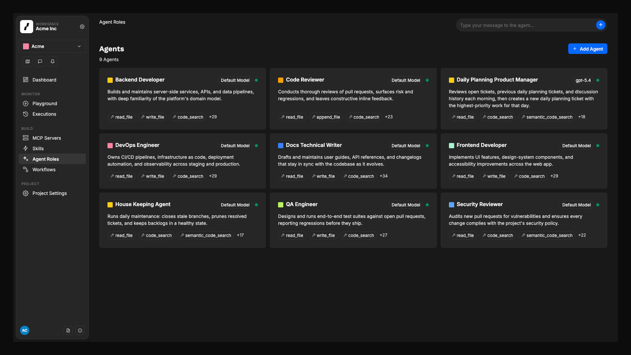Image resolution: width=631 pixels, height=355 pixels.
Task: Open the chat bubble icon in sidebar
Action: [x=40, y=61]
